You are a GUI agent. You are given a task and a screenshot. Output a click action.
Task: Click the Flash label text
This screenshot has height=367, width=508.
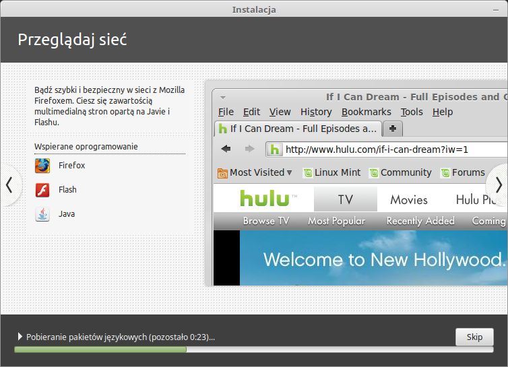pos(67,189)
